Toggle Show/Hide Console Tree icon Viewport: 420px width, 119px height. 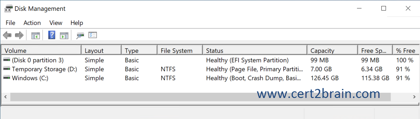pos(36,35)
